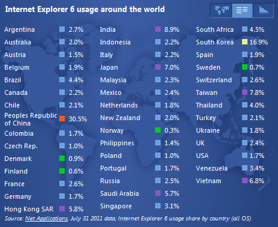Select the Portugal country label
Screen dimensions: 278x227
(113, 168)
